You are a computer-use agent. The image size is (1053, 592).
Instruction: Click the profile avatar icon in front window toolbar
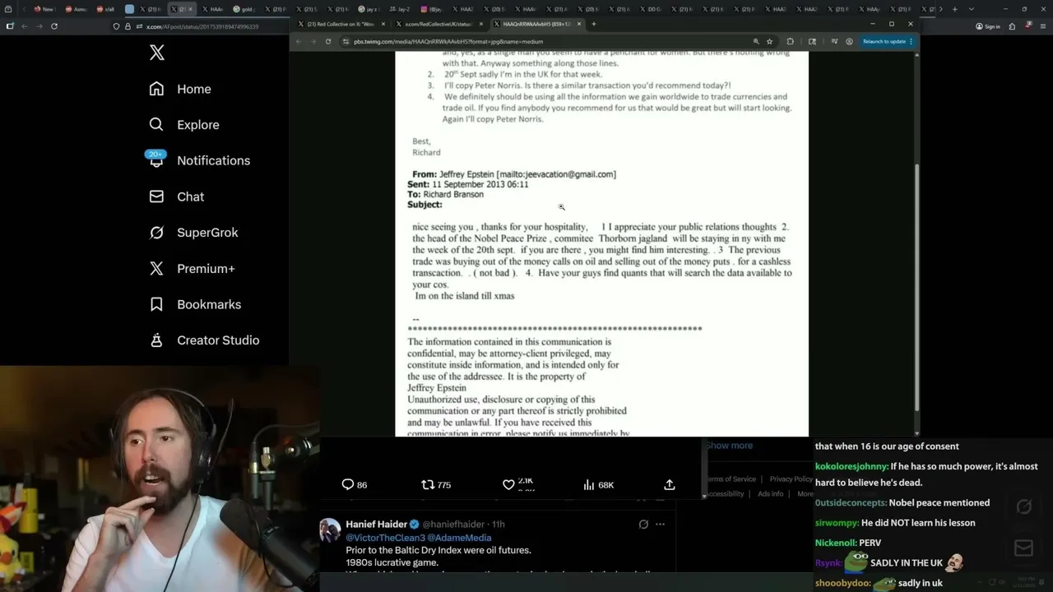coord(849,41)
